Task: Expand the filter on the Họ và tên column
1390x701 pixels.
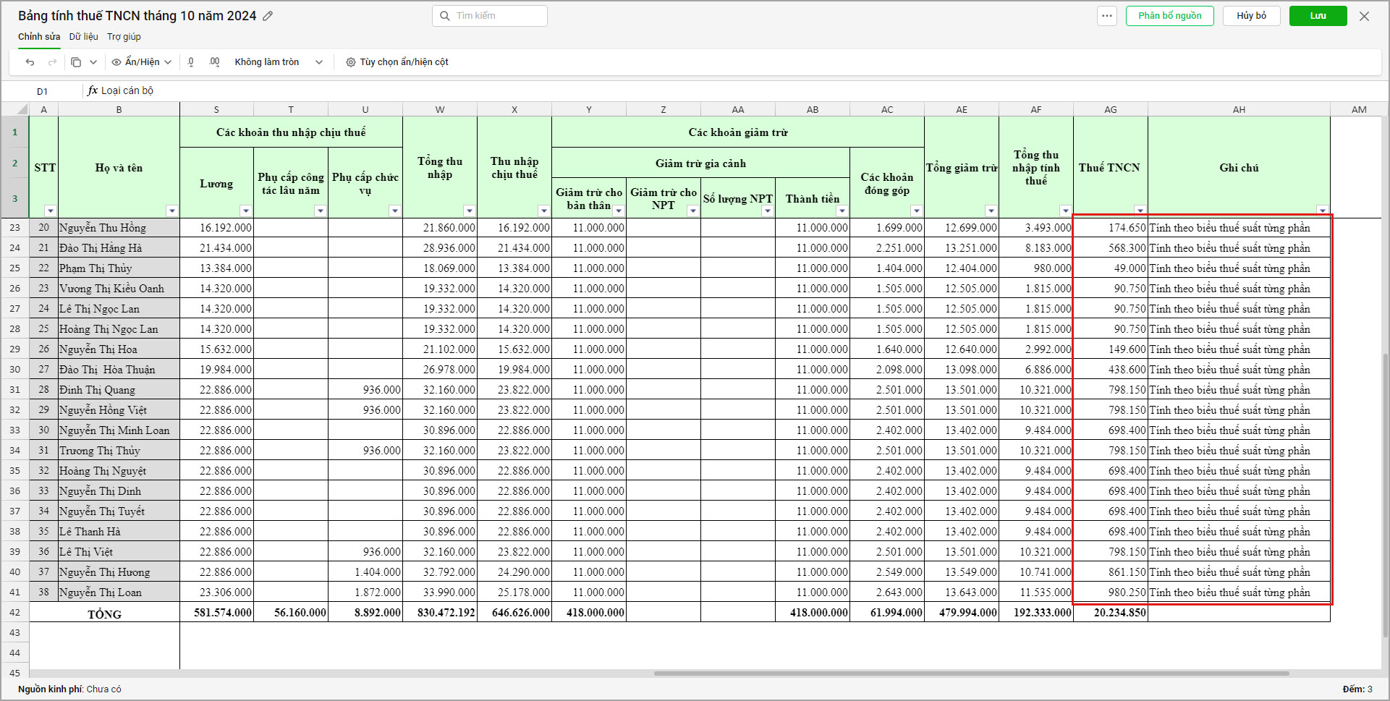Action: coord(171,211)
